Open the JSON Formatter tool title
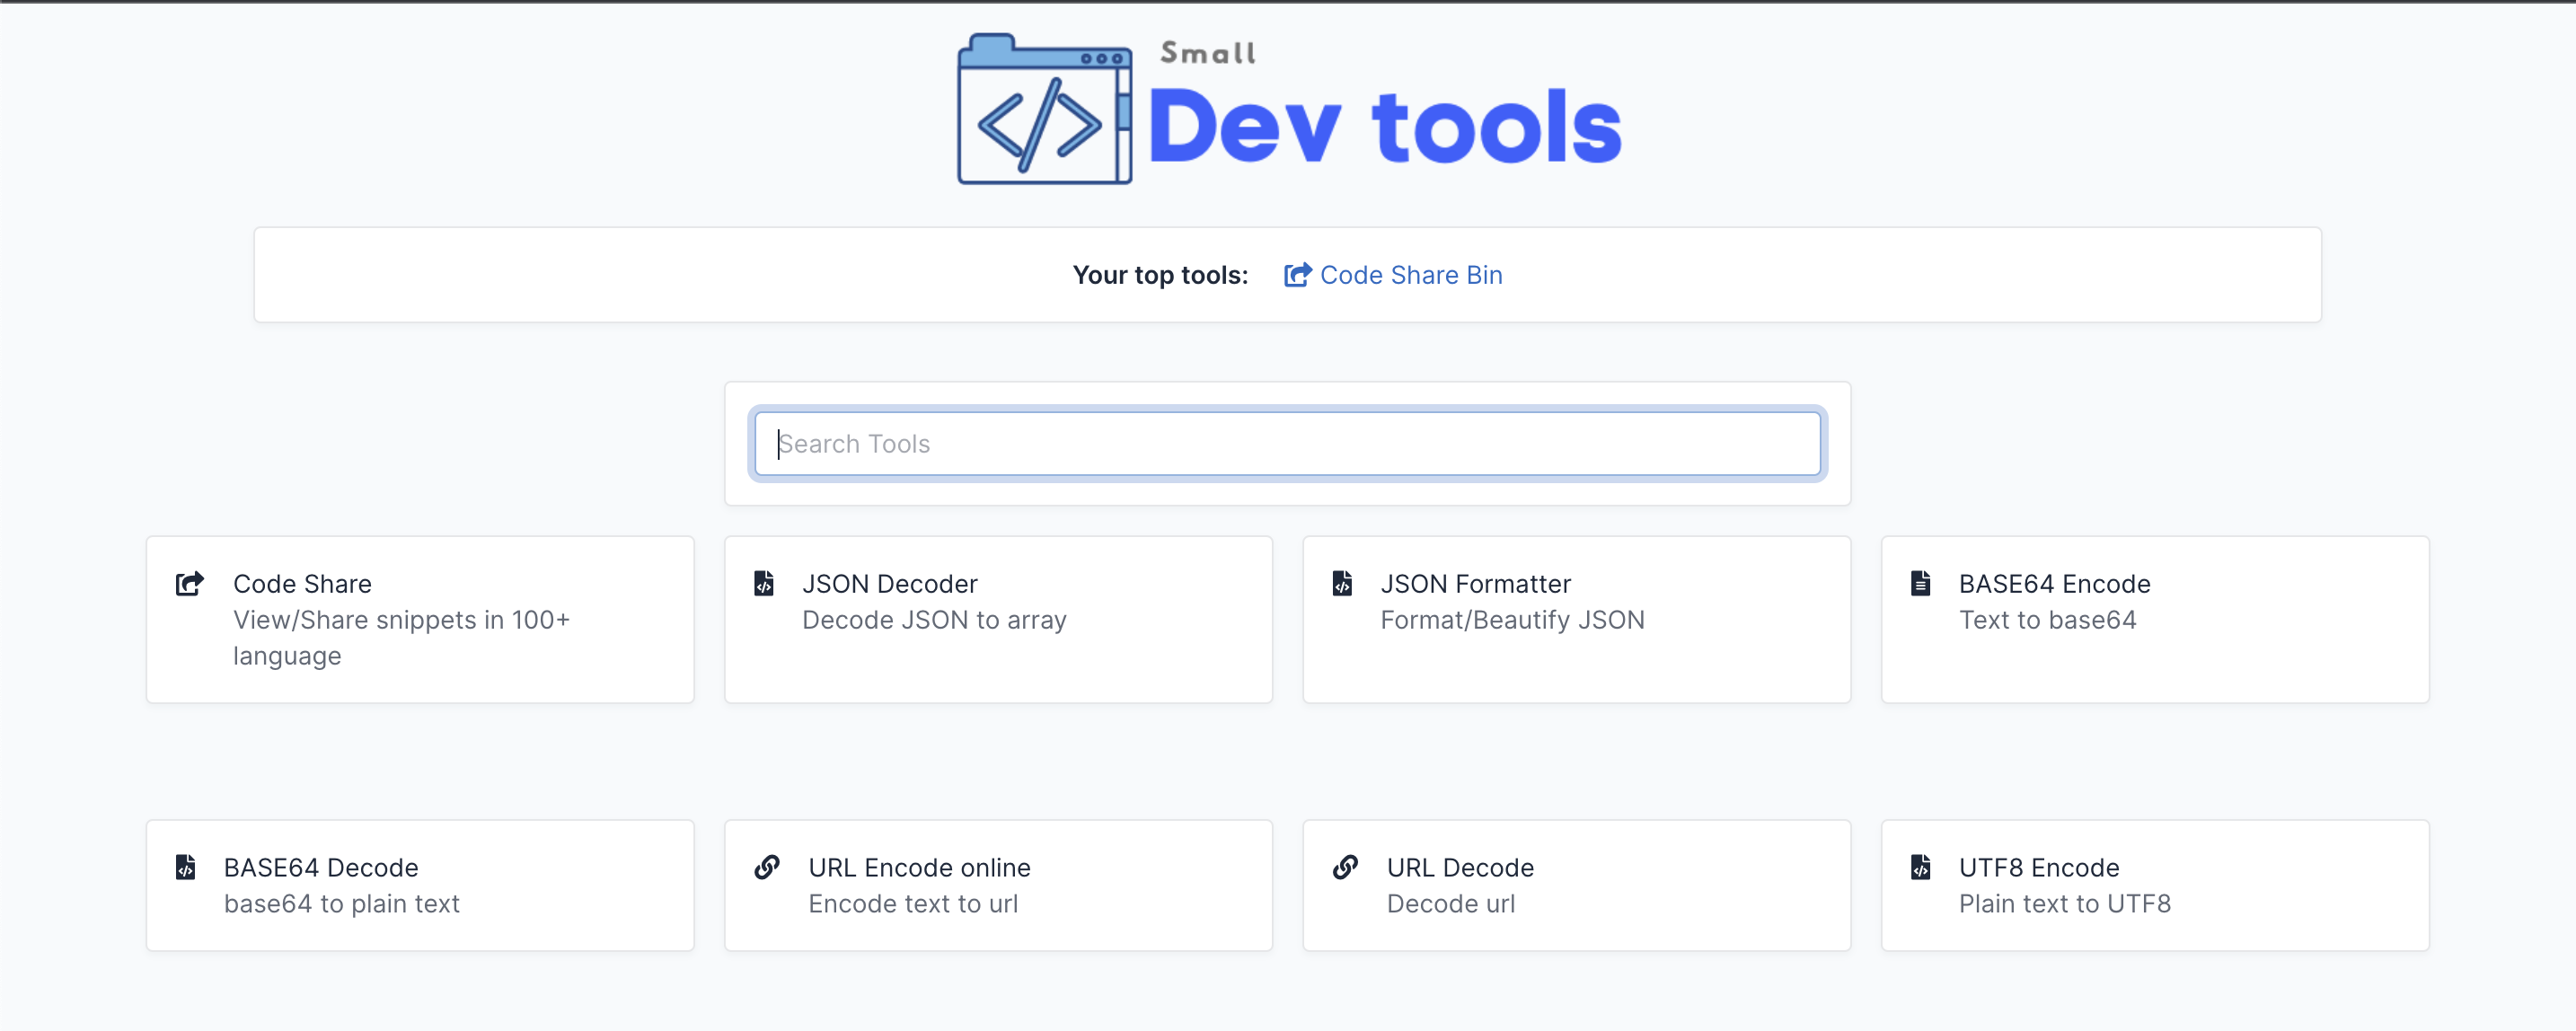This screenshot has width=2576, height=1031. [x=1475, y=584]
